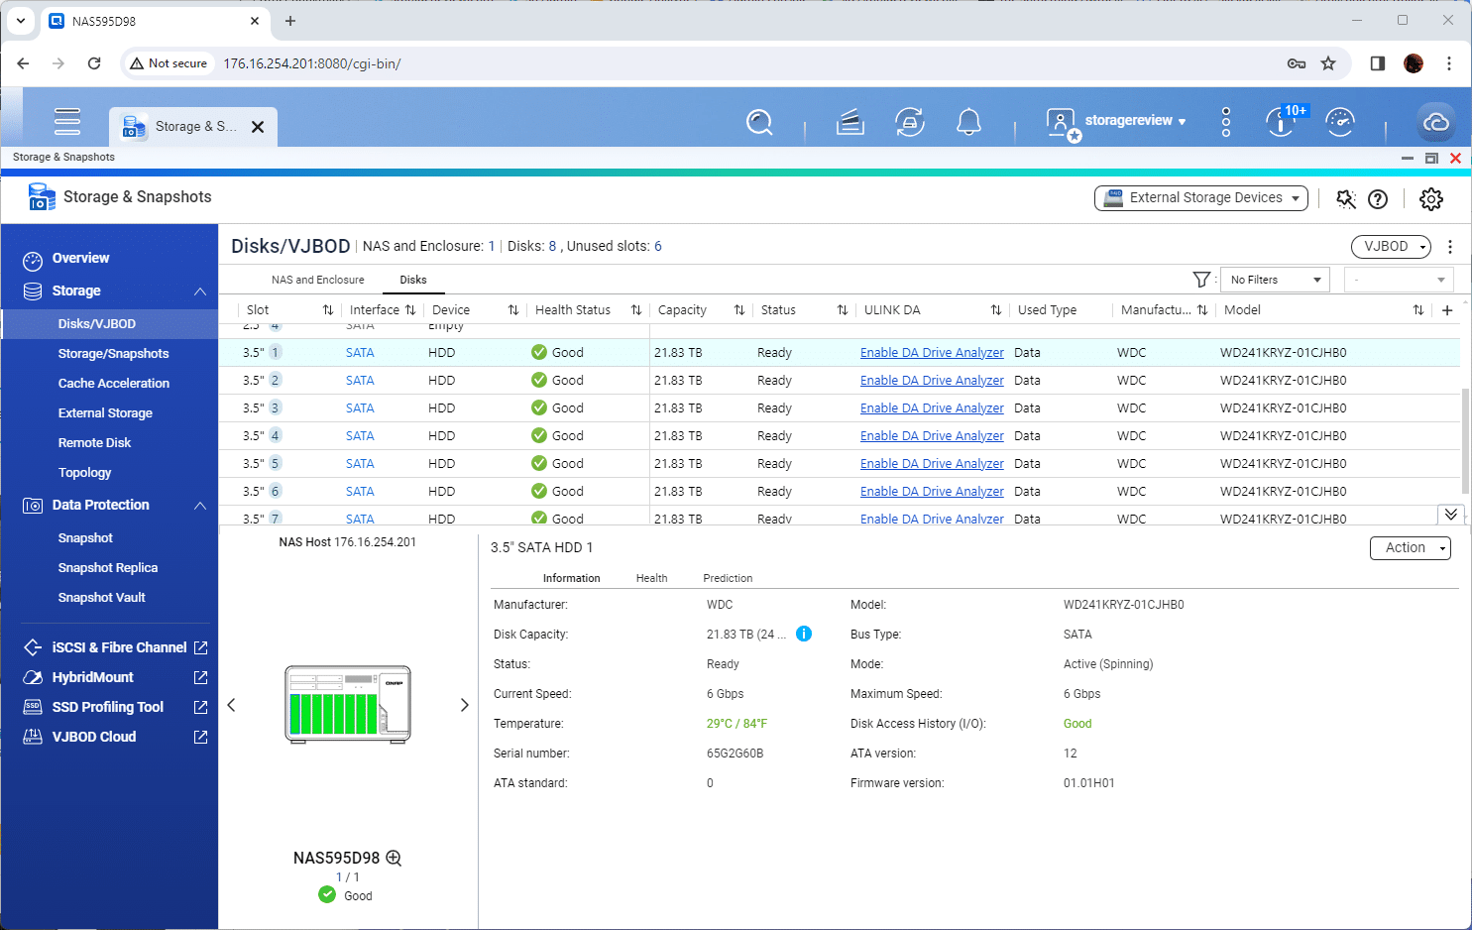
Task: Click the SATA link for slot 6
Action: point(360,492)
